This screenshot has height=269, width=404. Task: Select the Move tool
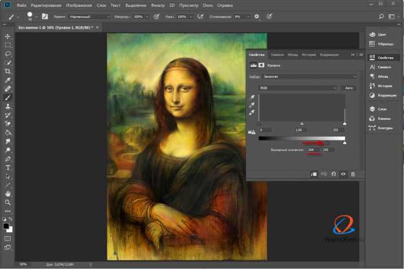7,36
